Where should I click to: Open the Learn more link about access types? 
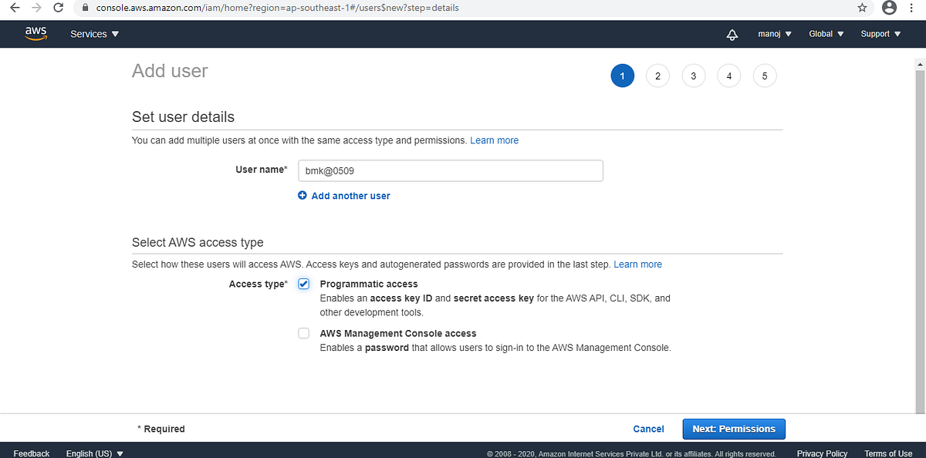click(638, 264)
